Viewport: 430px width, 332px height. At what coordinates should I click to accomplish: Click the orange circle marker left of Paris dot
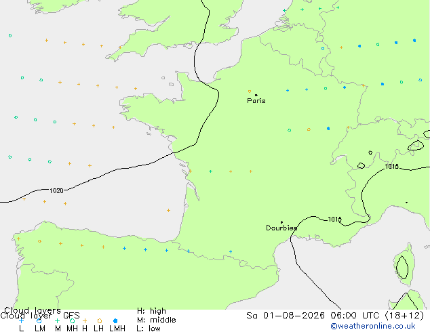(250, 91)
